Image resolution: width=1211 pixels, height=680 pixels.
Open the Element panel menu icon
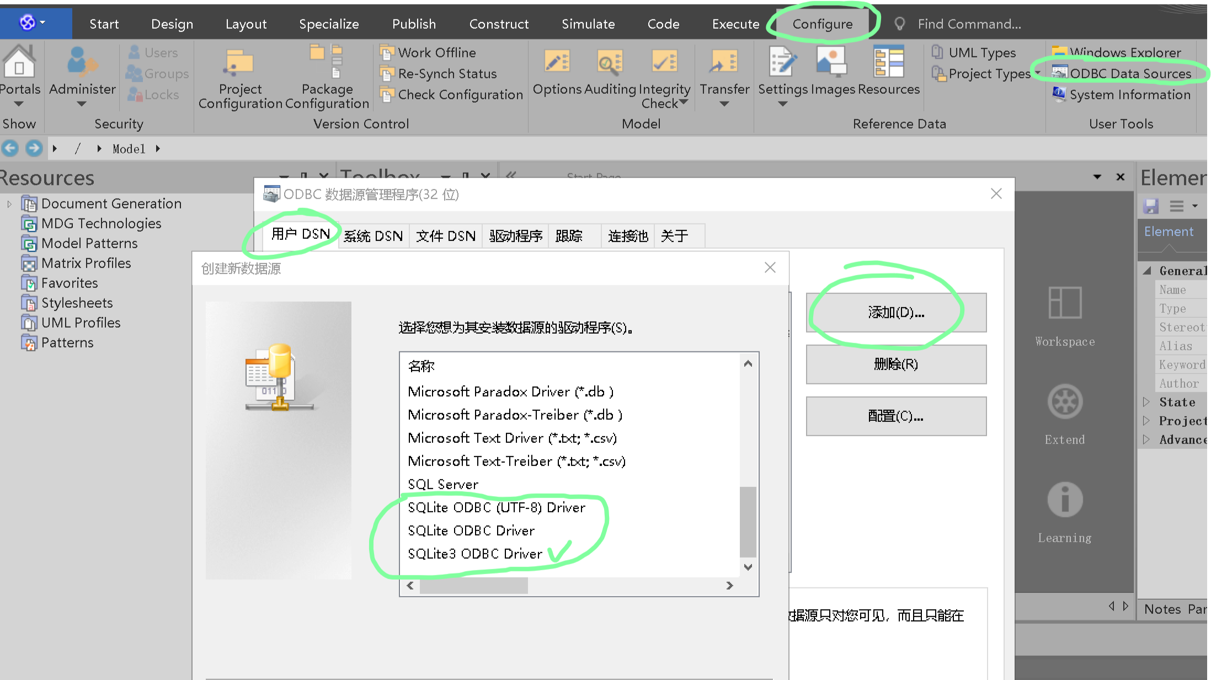[1177, 206]
